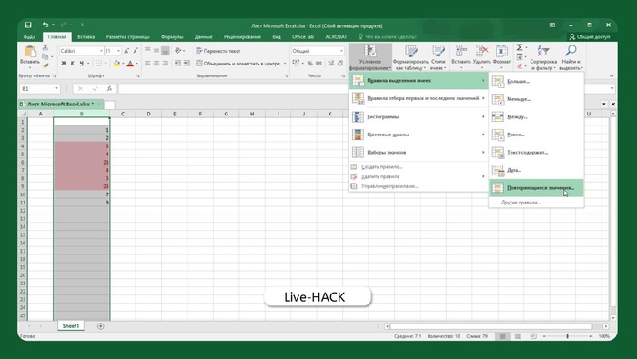Image resolution: width=637 pixels, height=359 pixels.
Task: Open Условное форматирование menu button
Action: point(369,57)
